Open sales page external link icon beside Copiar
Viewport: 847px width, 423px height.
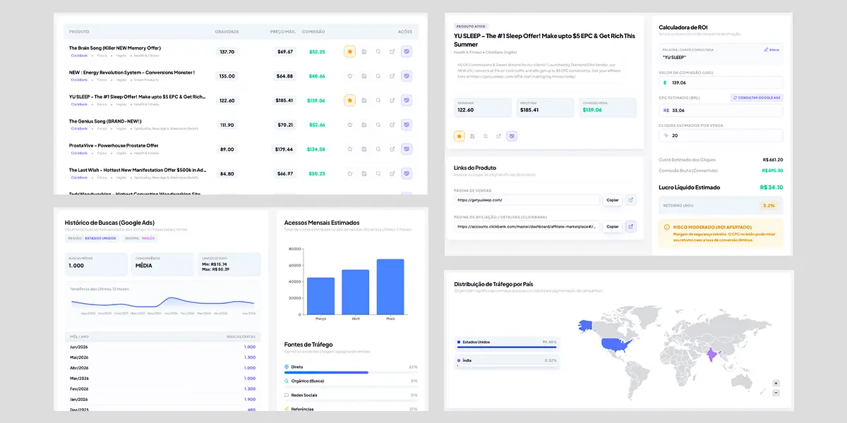[x=631, y=200]
